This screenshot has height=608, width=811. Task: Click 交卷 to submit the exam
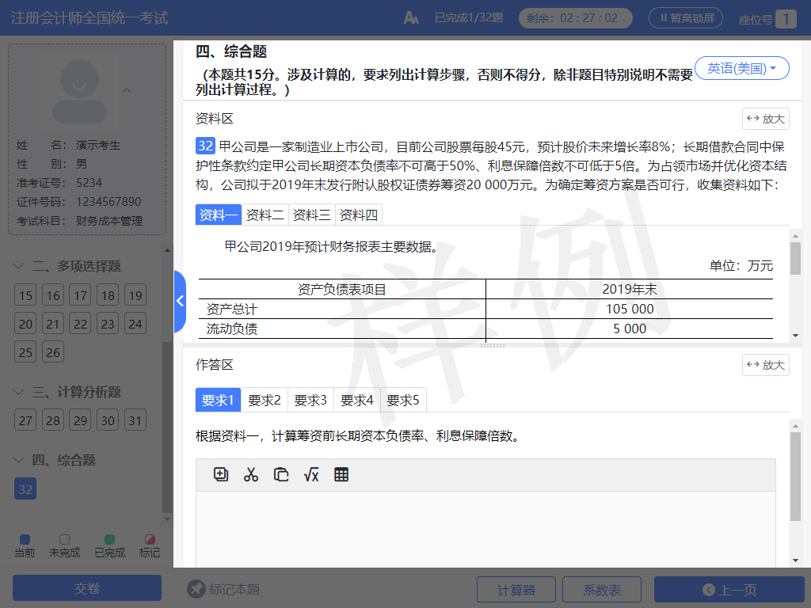tap(86, 587)
